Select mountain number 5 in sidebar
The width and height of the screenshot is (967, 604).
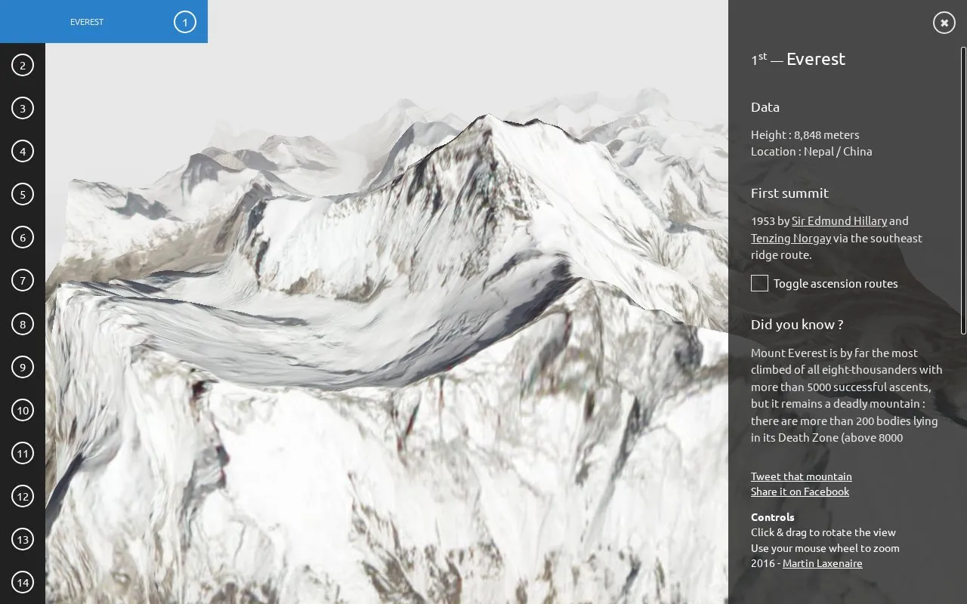23,194
